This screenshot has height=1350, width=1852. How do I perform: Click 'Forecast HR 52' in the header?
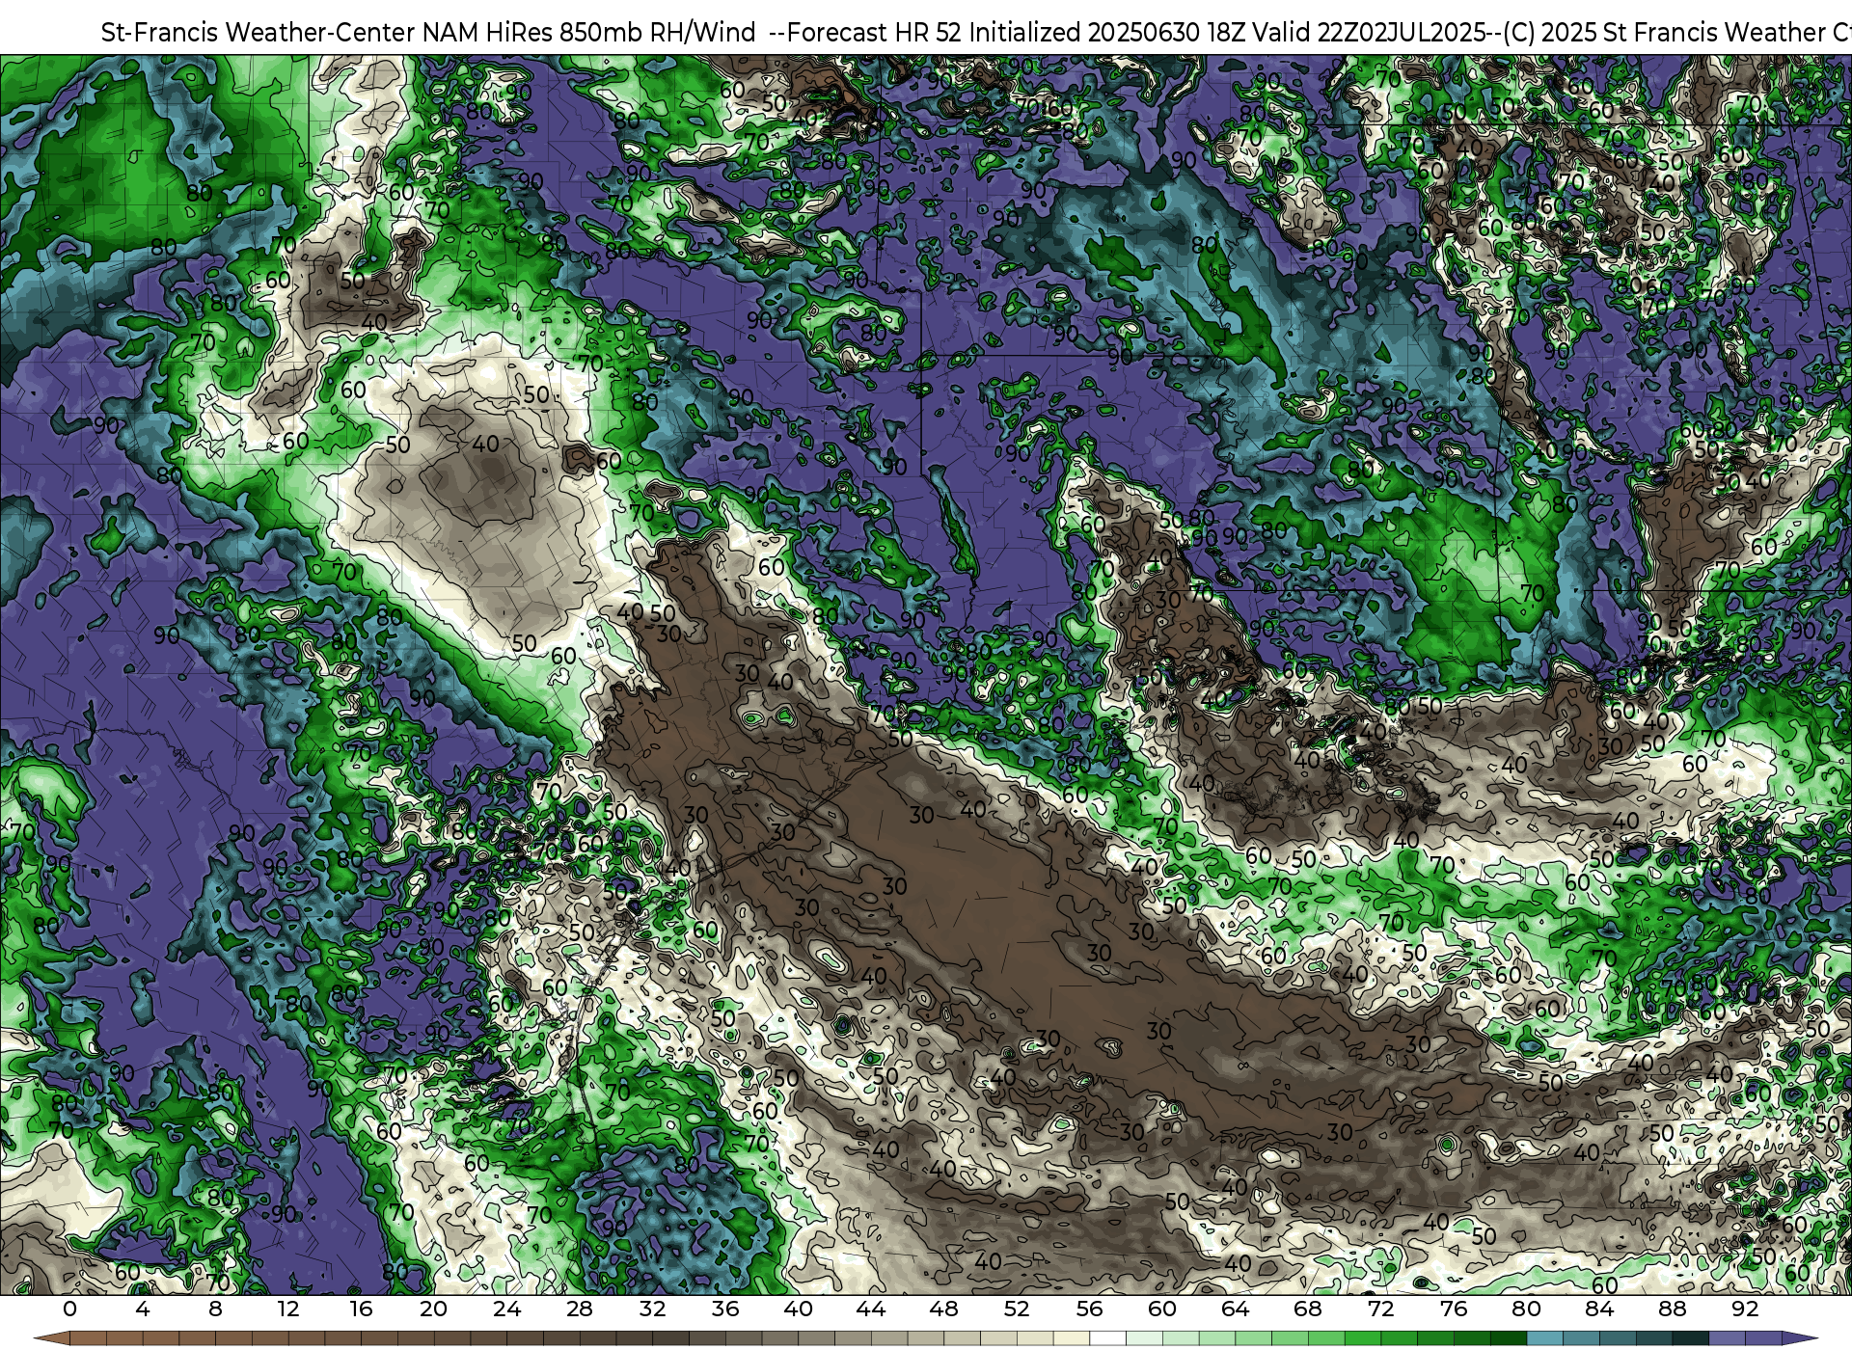(x=875, y=32)
